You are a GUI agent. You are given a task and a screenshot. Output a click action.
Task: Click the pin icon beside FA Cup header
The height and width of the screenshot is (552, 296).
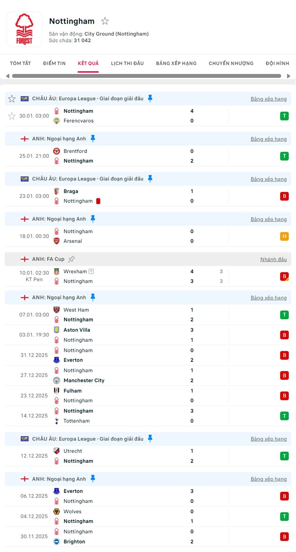point(72,259)
